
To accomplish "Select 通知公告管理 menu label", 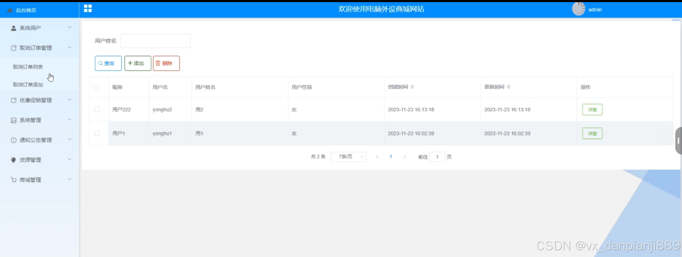I will coord(36,140).
